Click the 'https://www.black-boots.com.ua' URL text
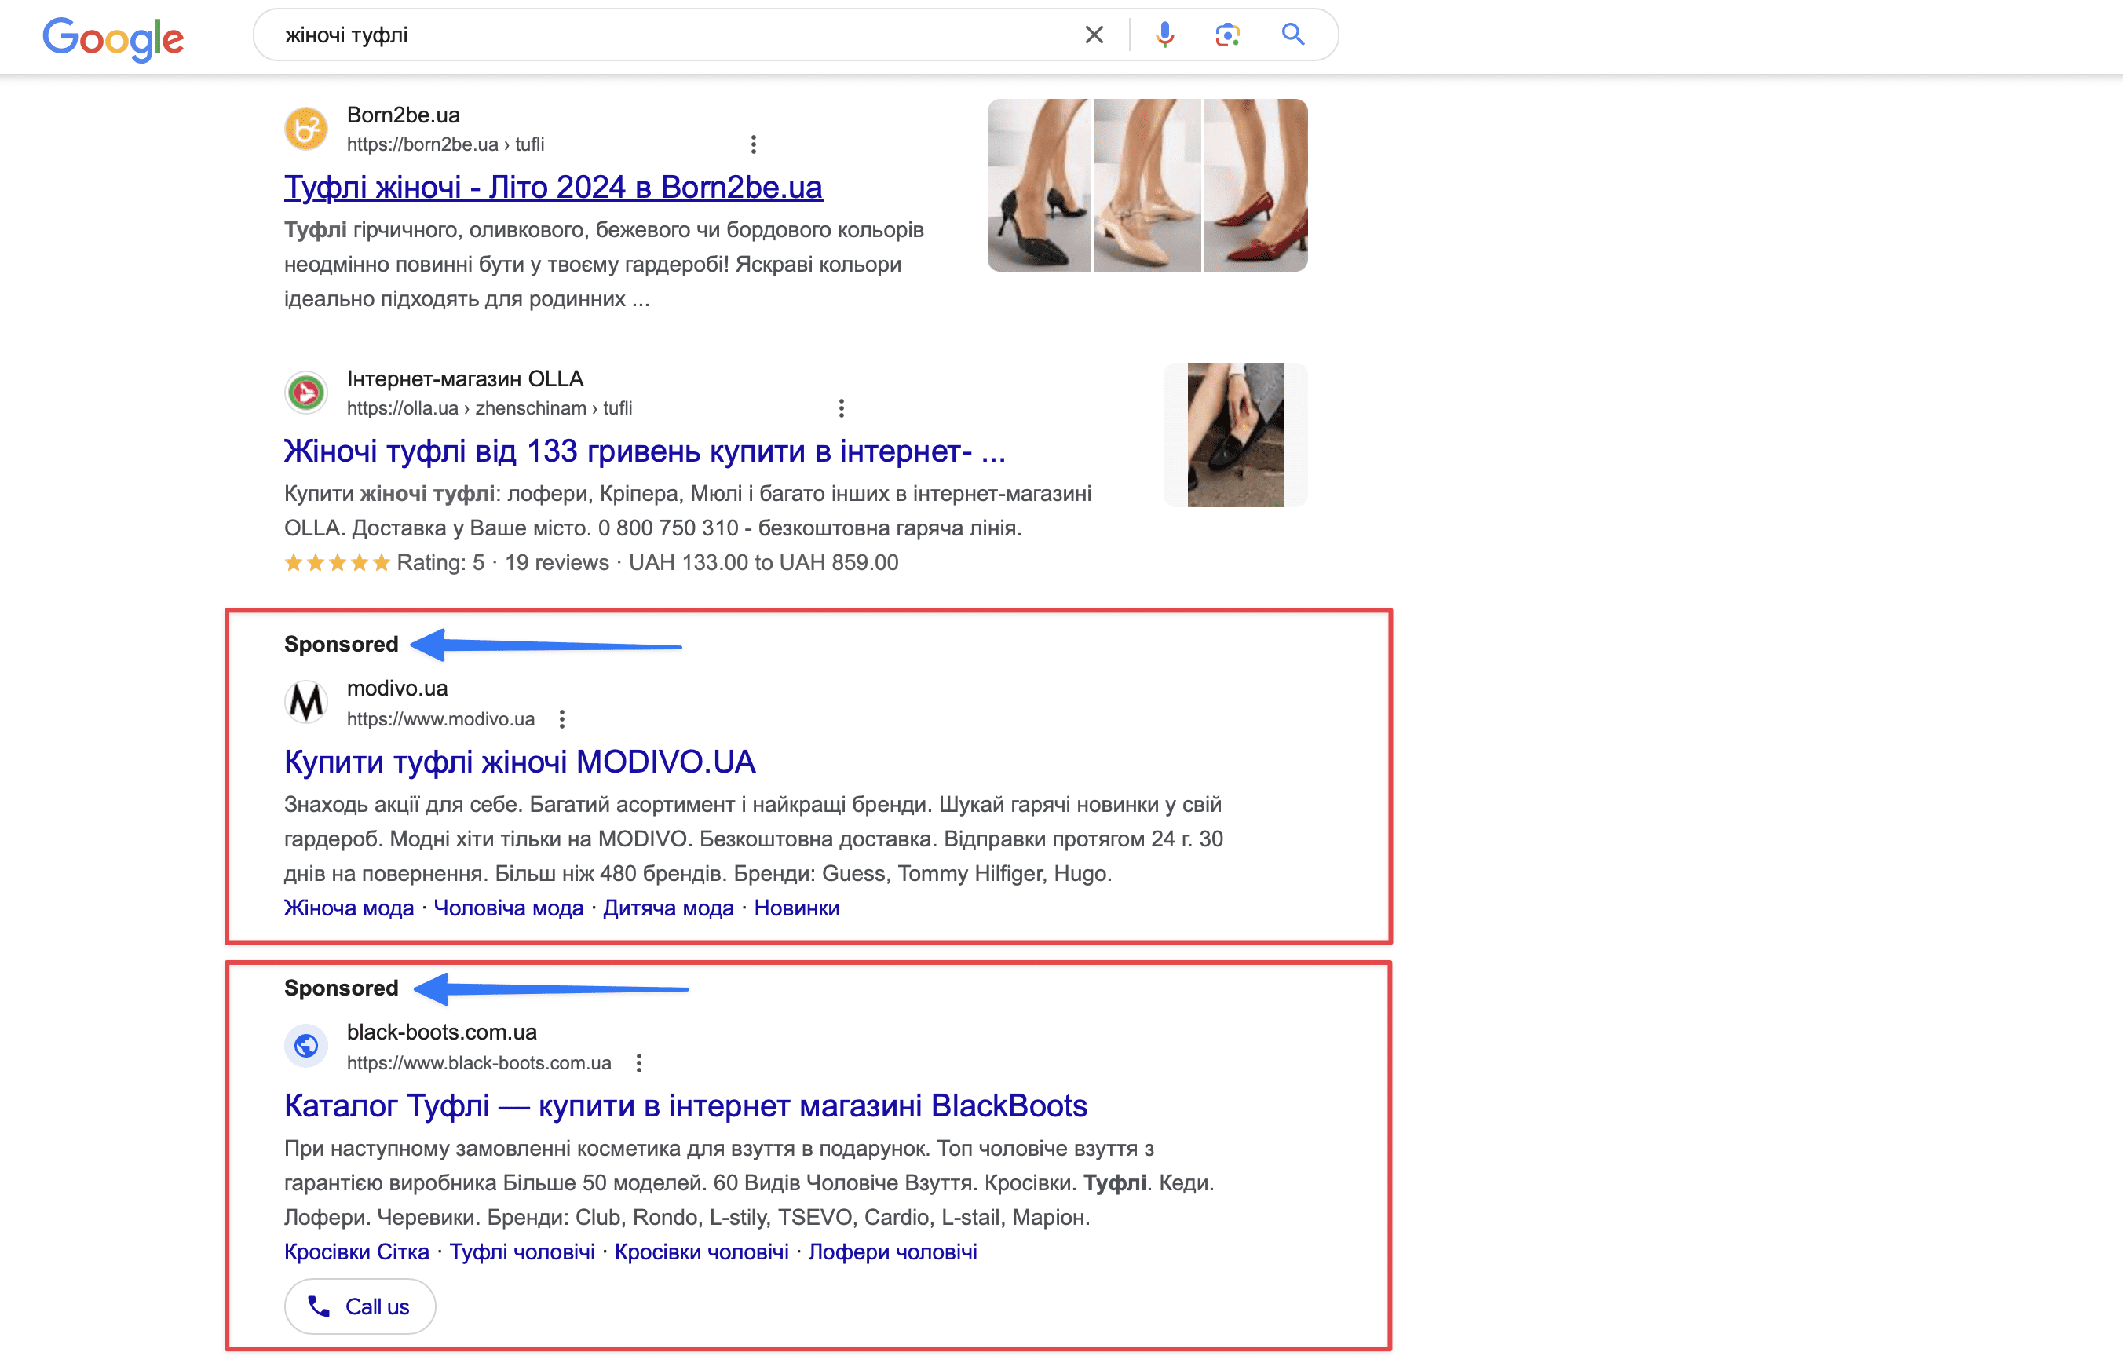 (x=479, y=1062)
